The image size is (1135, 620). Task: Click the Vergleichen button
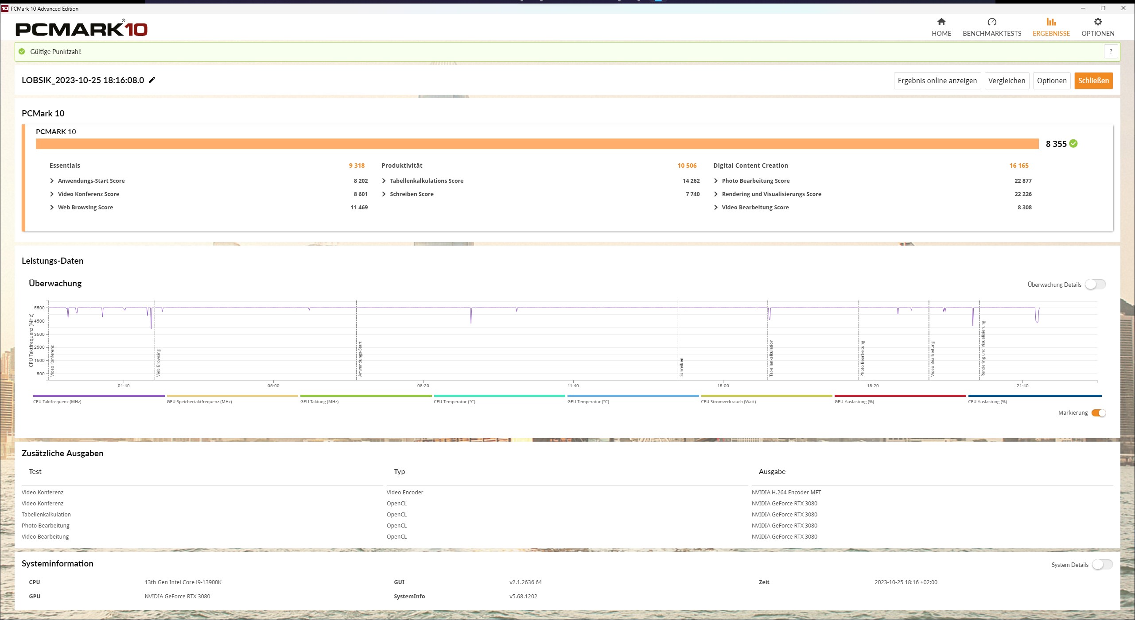tap(1007, 81)
